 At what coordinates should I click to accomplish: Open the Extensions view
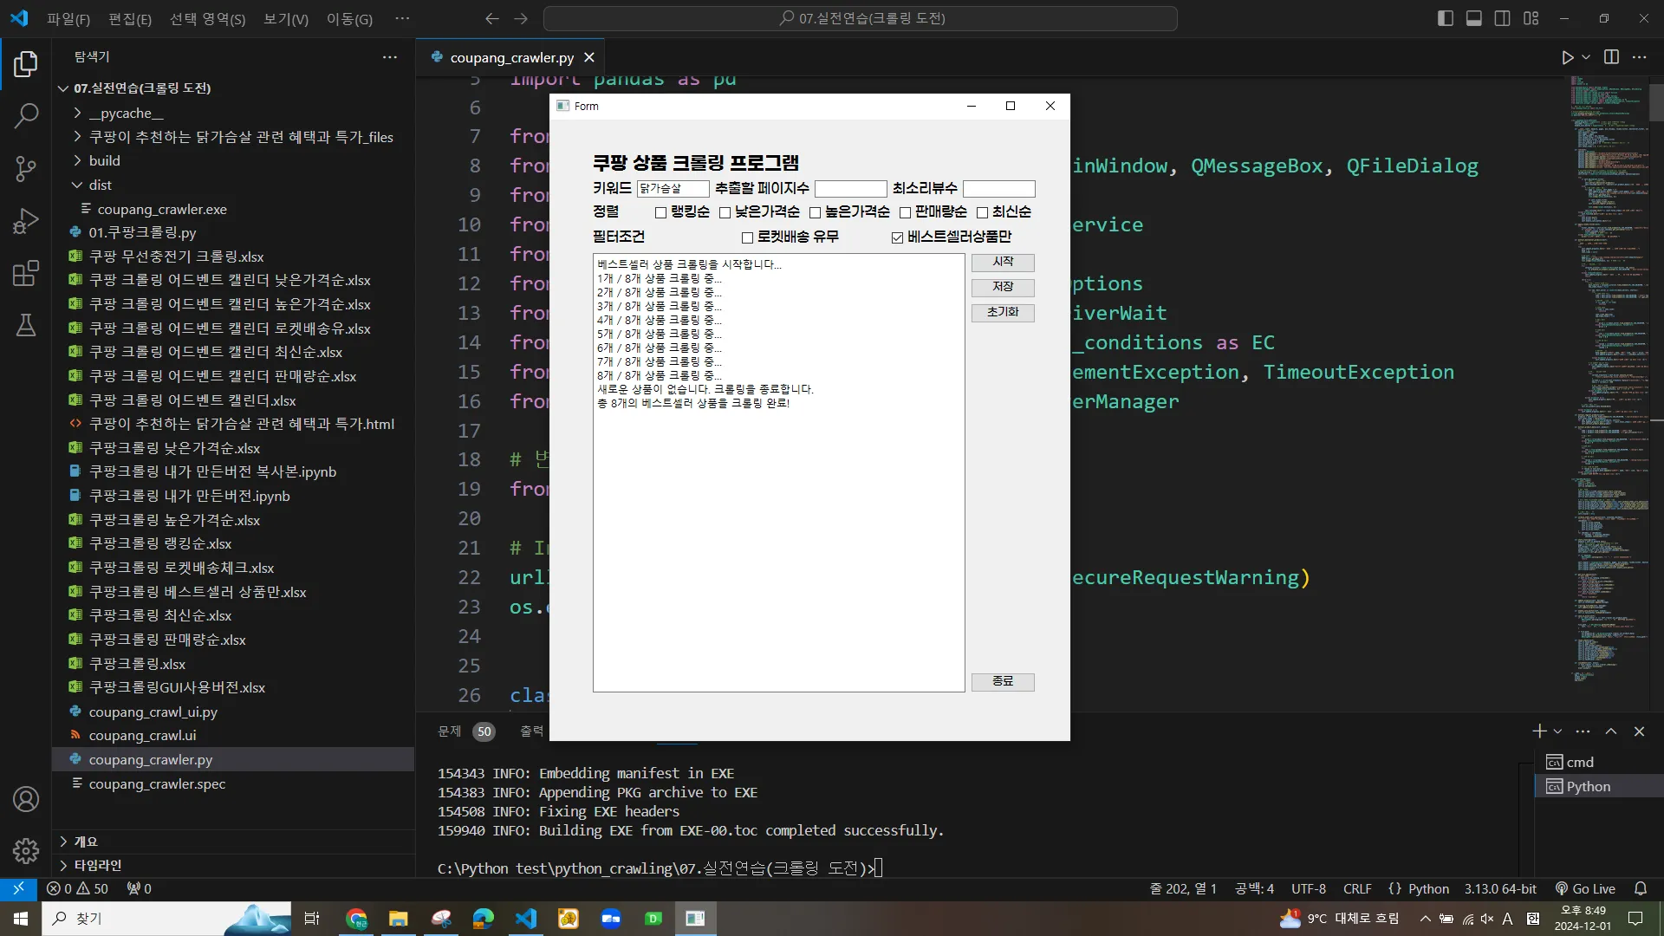tap(26, 273)
